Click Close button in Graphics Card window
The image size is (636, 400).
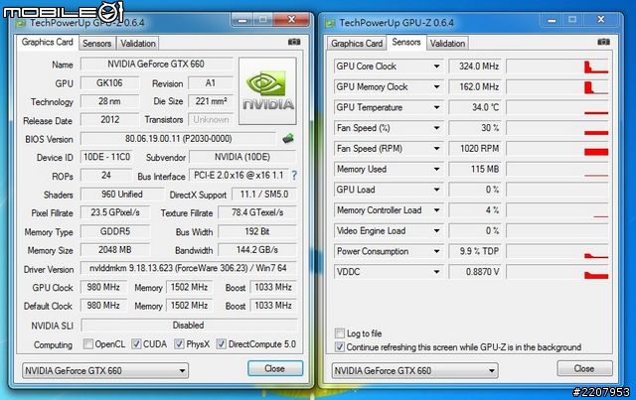click(275, 368)
